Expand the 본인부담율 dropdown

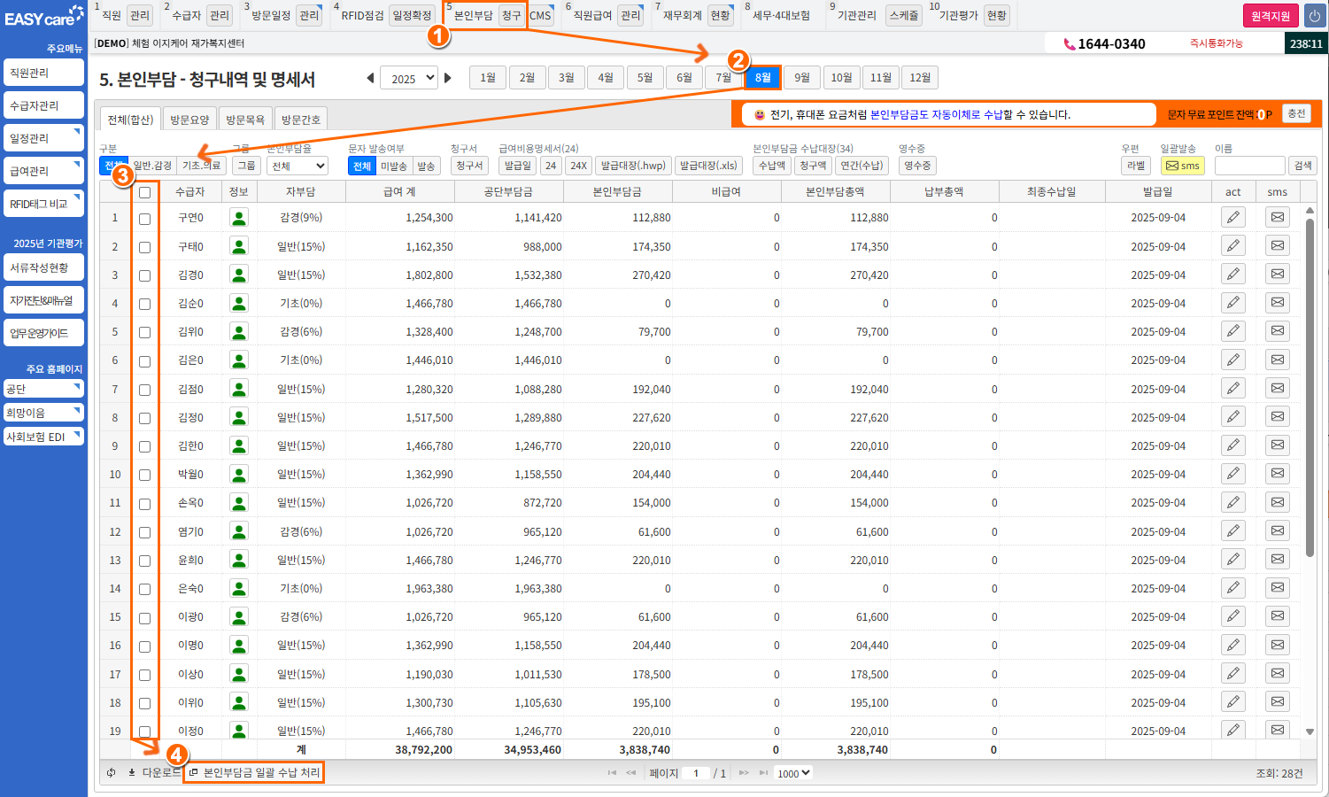click(x=297, y=166)
